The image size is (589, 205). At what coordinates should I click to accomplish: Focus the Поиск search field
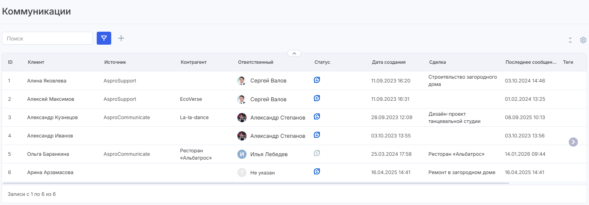[x=47, y=38]
